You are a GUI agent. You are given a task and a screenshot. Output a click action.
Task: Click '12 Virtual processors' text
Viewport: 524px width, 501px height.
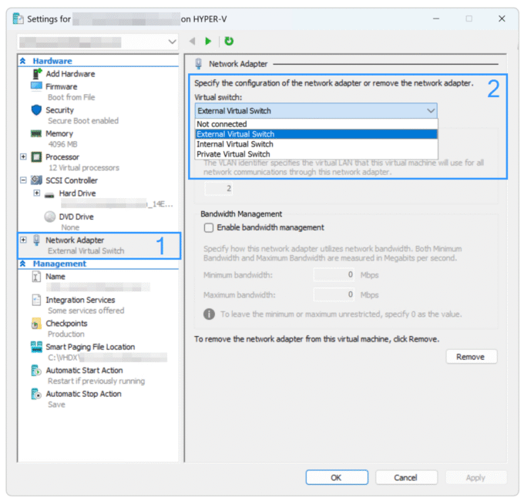(x=84, y=167)
